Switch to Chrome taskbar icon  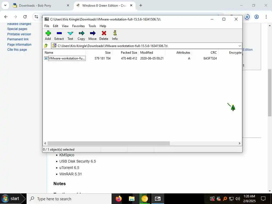(144, 199)
